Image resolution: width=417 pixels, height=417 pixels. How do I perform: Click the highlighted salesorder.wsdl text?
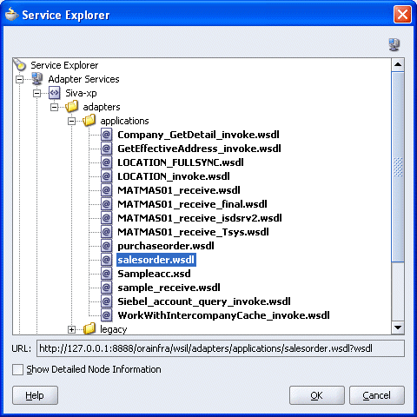click(156, 260)
